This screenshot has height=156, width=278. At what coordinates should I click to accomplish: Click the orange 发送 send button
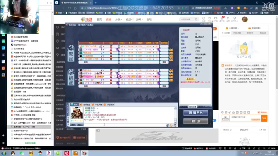[264, 118]
